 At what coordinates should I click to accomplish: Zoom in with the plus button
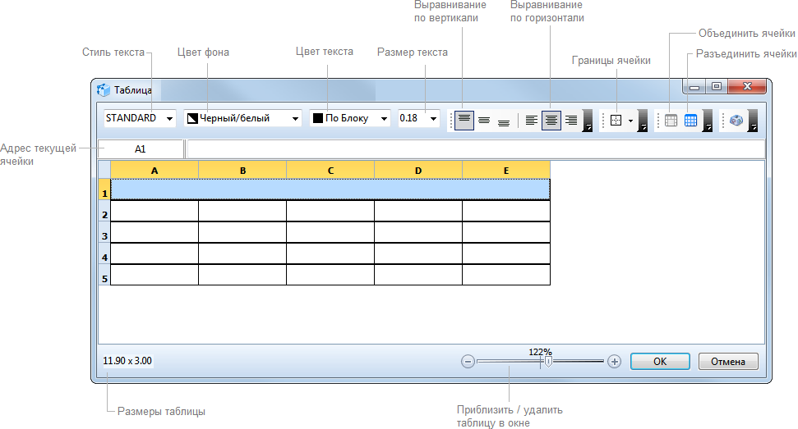point(614,362)
